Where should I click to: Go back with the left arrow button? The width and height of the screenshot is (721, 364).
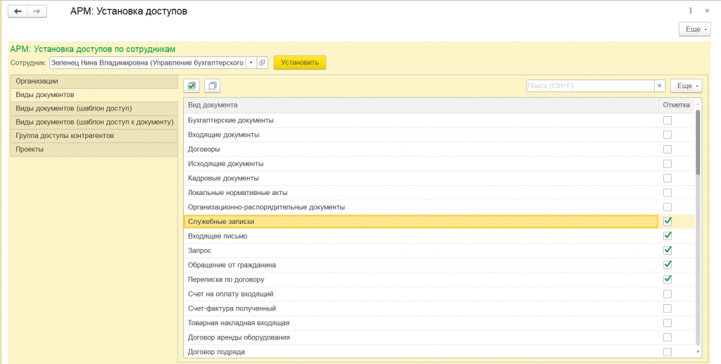coord(18,11)
